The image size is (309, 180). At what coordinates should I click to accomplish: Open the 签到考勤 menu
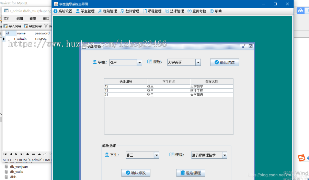pos(197,11)
